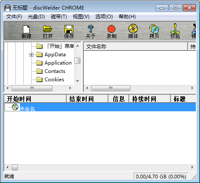Expand the AppData folder node

pos(31,55)
